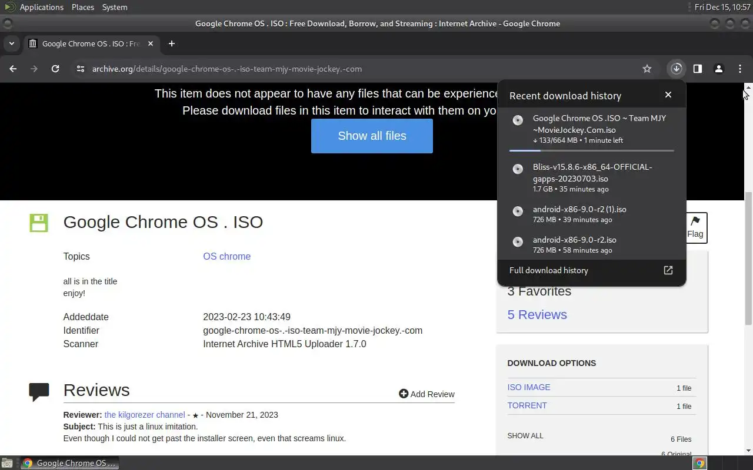Click the Reviews speech bubble icon
The image size is (753, 470).
(x=39, y=392)
